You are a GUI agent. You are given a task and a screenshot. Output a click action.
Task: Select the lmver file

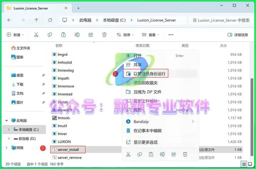tap(59, 134)
